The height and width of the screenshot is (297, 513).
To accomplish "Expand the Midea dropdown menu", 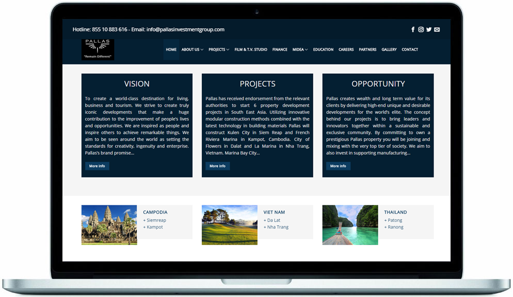I will point(300,49).
